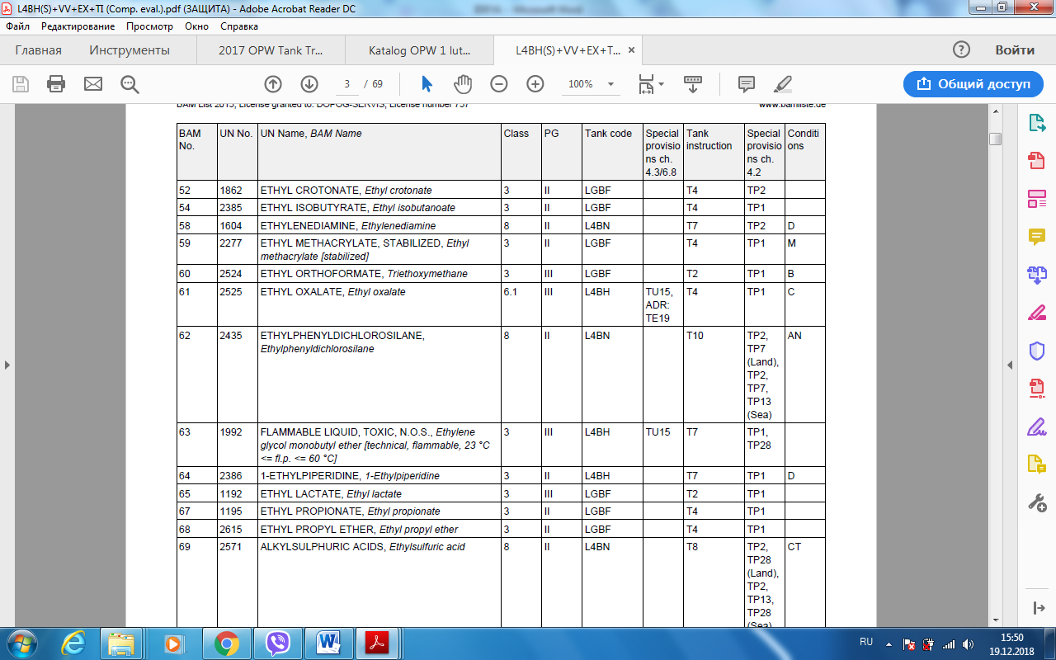This screenshot has height=660, width=1056.
Task: Expand the left navigation pane
Action: point(7,365)
